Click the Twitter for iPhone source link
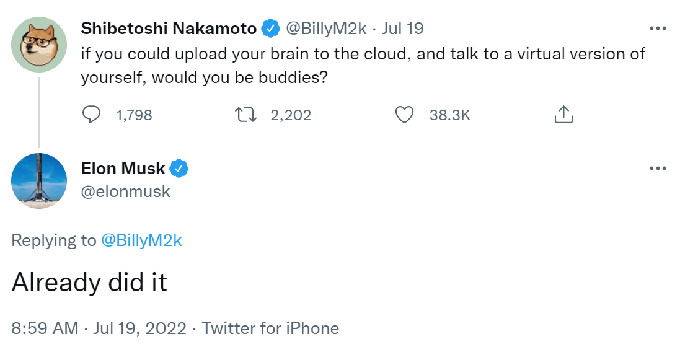The image size is (680, 352). (x=270, y=328)
